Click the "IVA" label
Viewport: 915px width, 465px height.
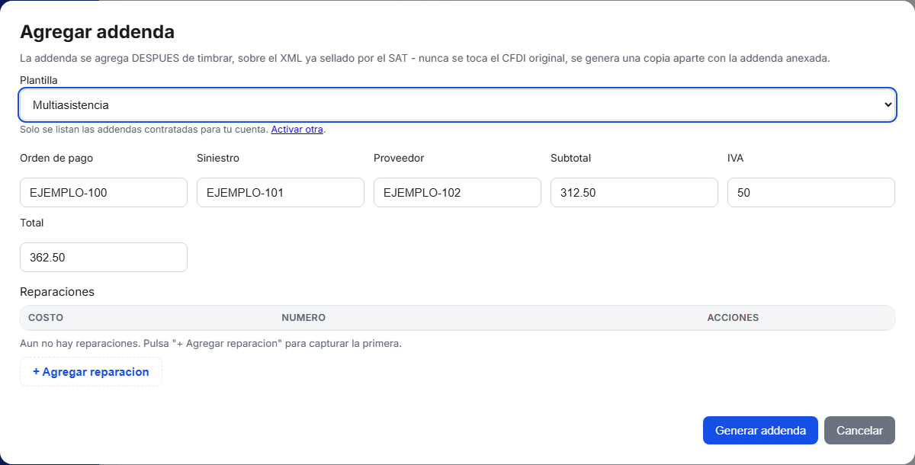click(736, 159)
